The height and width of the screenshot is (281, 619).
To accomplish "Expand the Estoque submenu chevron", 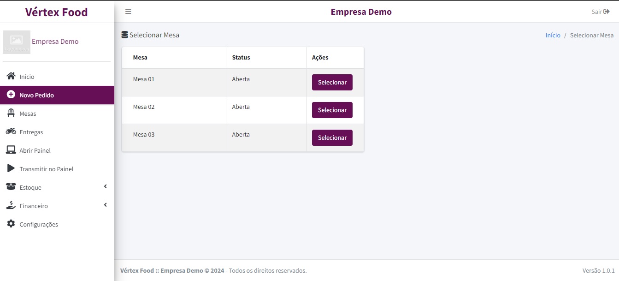I will (105, 186).
